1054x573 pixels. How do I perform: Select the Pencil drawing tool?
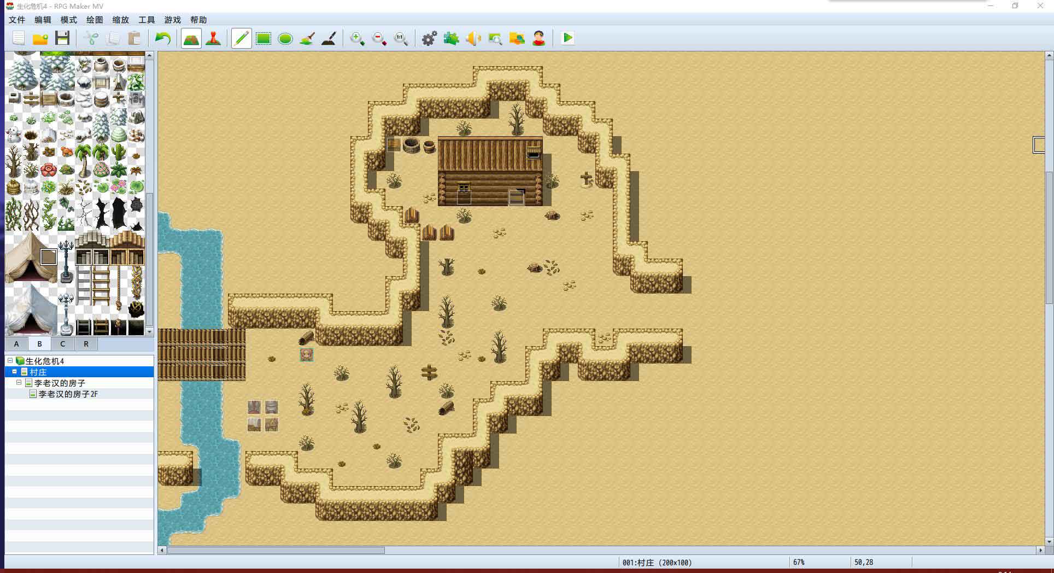(241, 38)
